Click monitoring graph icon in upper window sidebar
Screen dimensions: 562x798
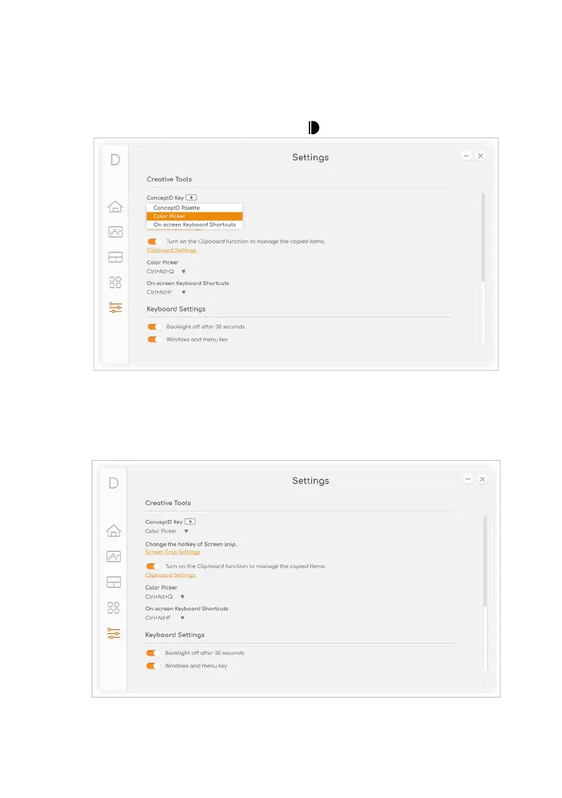click(115, 232)
